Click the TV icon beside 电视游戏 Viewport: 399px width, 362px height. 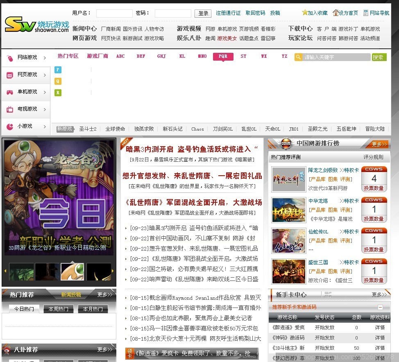(10, 109)
